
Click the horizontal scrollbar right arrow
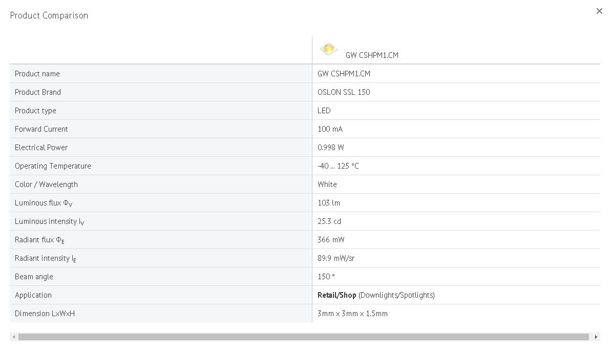(596, 337)
